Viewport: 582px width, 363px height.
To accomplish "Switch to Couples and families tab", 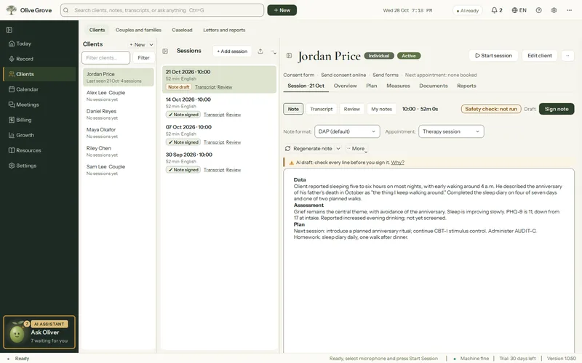I will point(138,30).
